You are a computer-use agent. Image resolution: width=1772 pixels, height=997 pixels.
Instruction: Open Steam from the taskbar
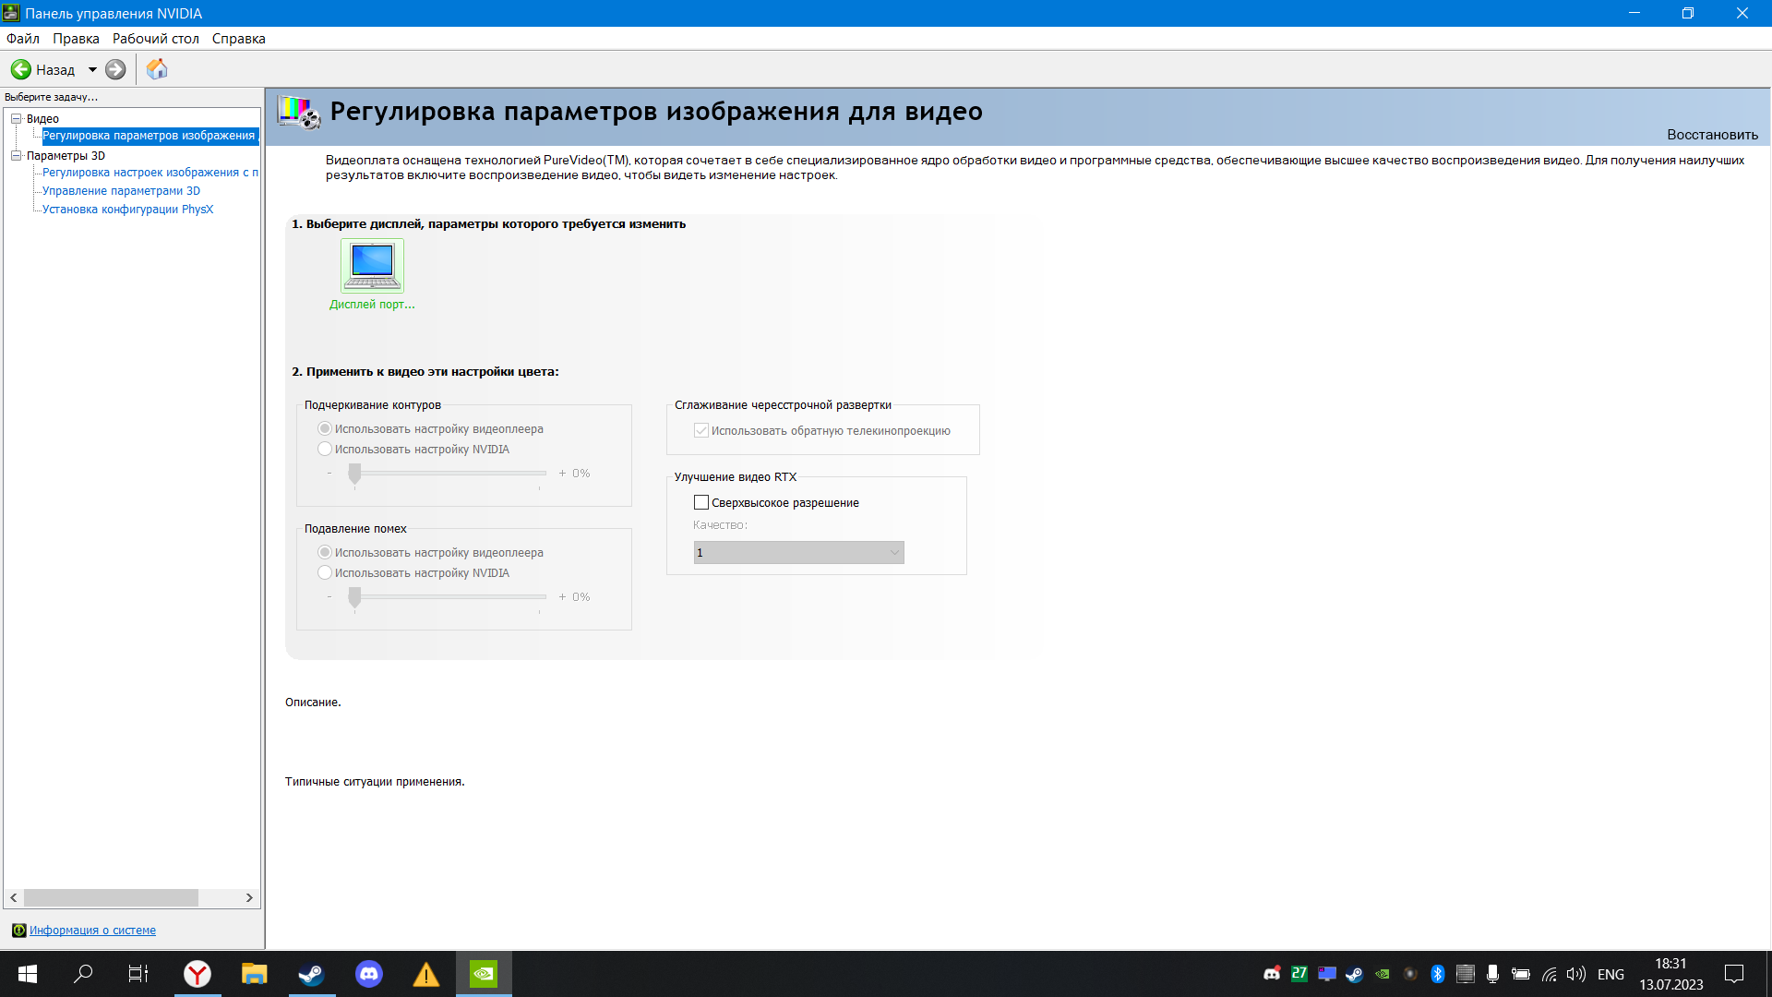click(x=311, y=974)
